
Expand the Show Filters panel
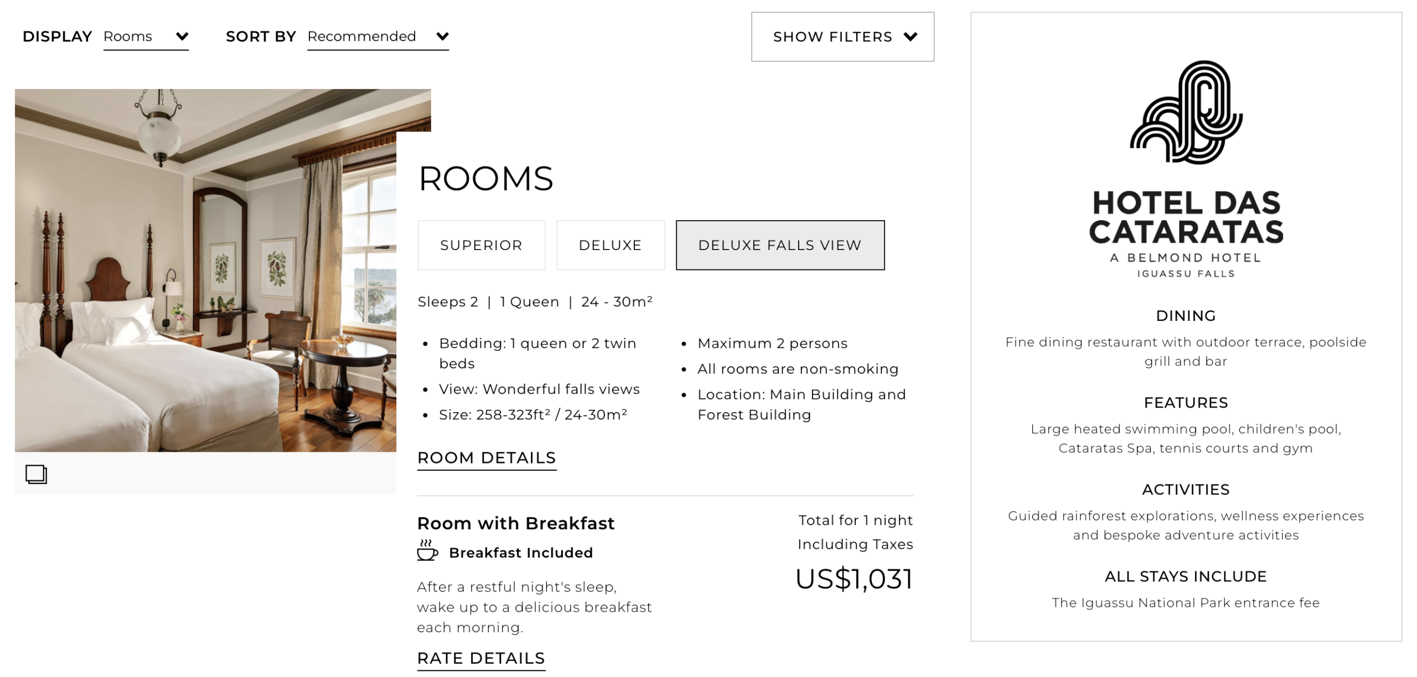point(842,37)
